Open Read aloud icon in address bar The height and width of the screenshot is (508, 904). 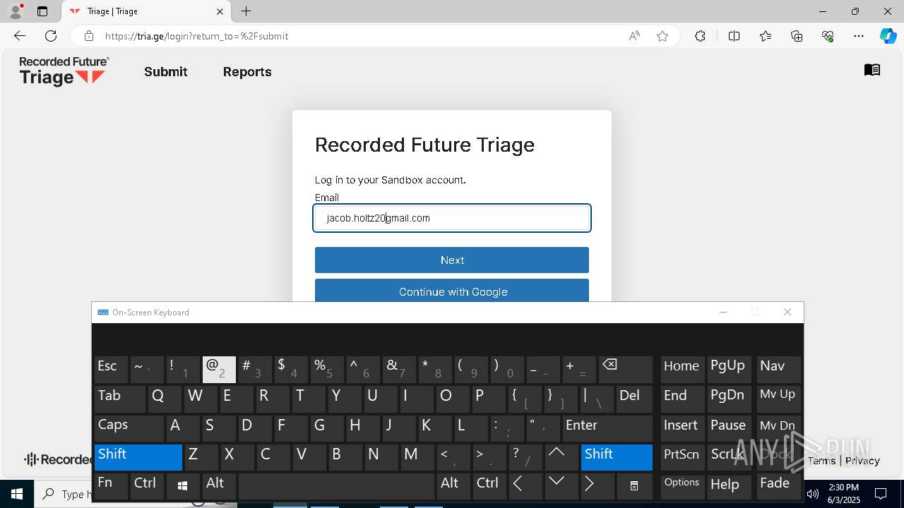634,36
